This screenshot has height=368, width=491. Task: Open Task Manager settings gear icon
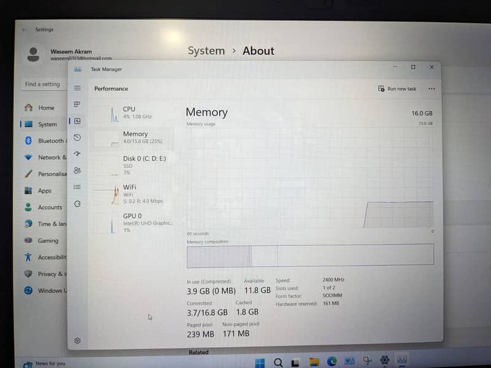pyautogui.click(x=77, y=340)
